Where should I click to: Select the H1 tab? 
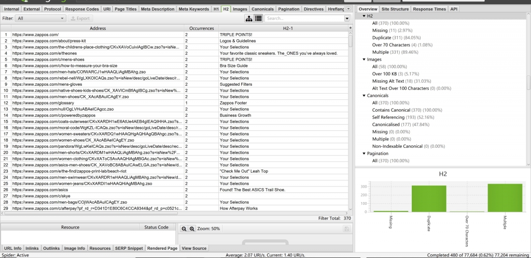[216, 9]
